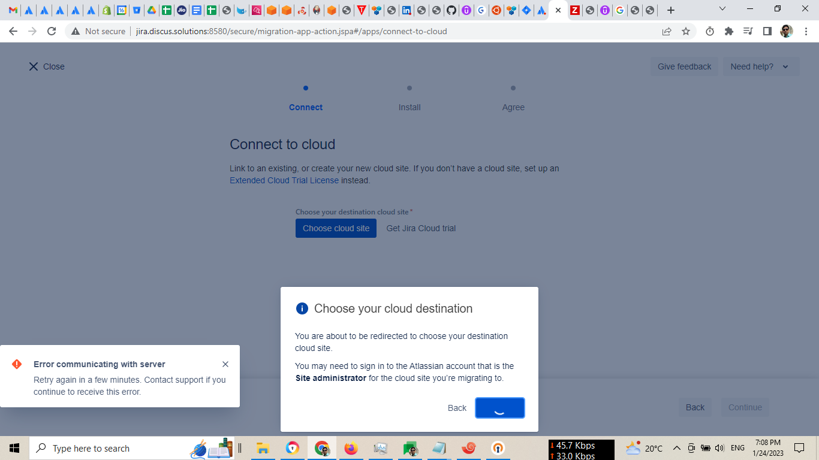Screen dimensions: 819x460
Task: Open Notepad from the taskbar
Action: pyautogui.click(x=439, y=447)
